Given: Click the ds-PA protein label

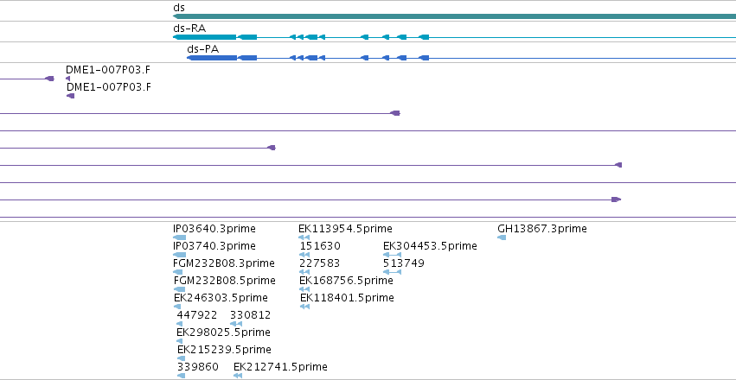Looking at the screenshot, I should coord(202,48).
